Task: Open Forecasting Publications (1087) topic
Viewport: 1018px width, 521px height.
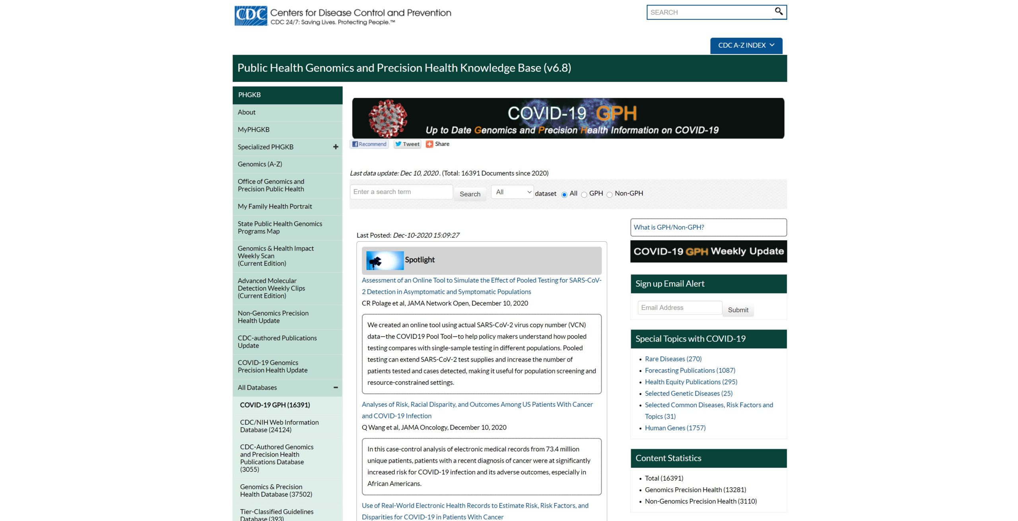Action: point(690,370)
